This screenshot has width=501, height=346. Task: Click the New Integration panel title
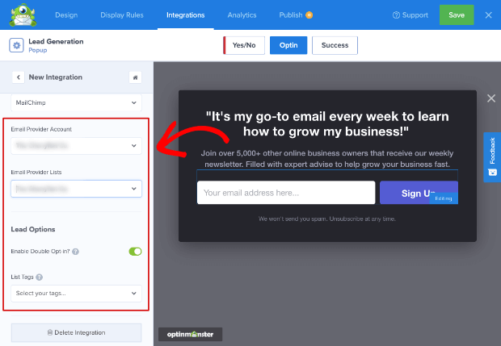[x=56, y=77]
